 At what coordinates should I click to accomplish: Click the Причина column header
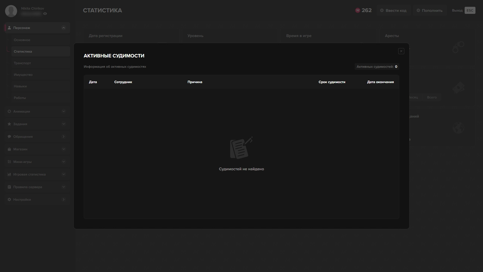(195, 82)
